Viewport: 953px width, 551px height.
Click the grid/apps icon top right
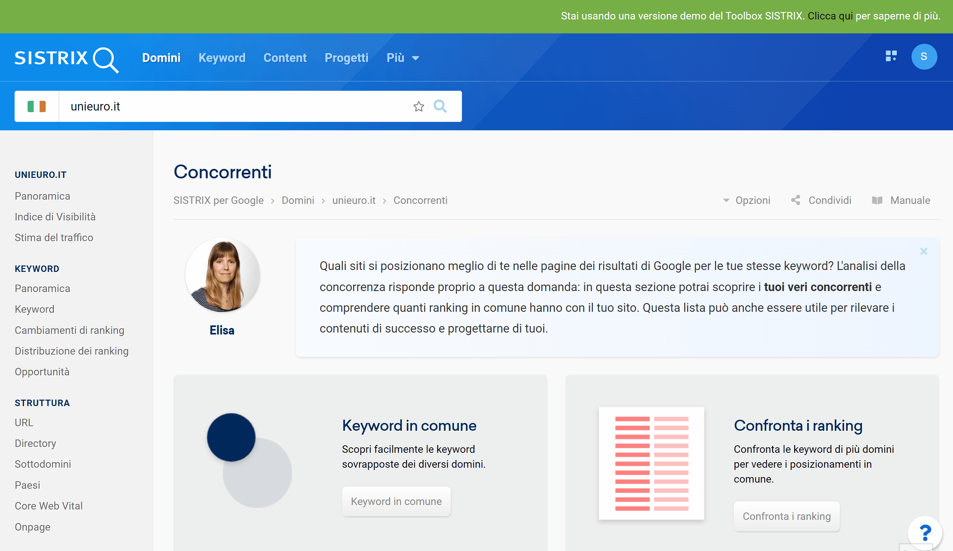[891, 57]
